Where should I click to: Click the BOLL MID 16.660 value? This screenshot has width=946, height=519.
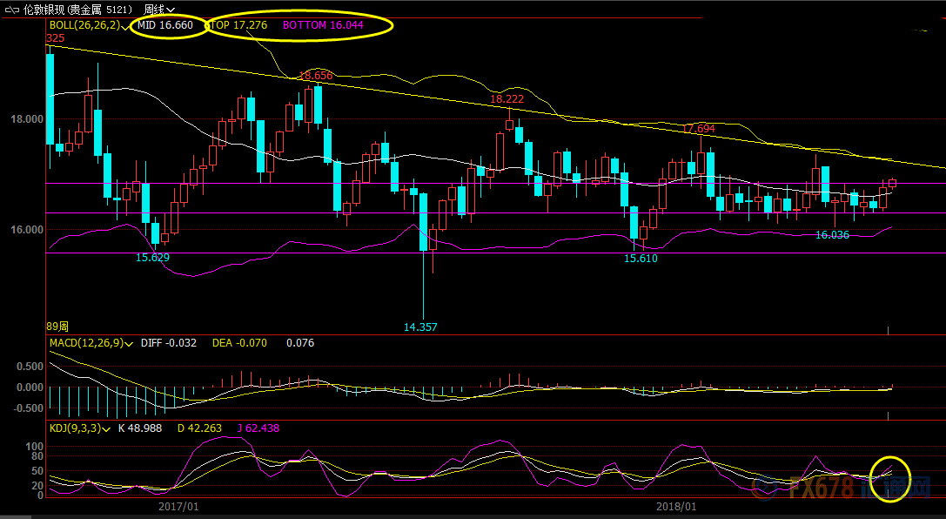[165, 25]
